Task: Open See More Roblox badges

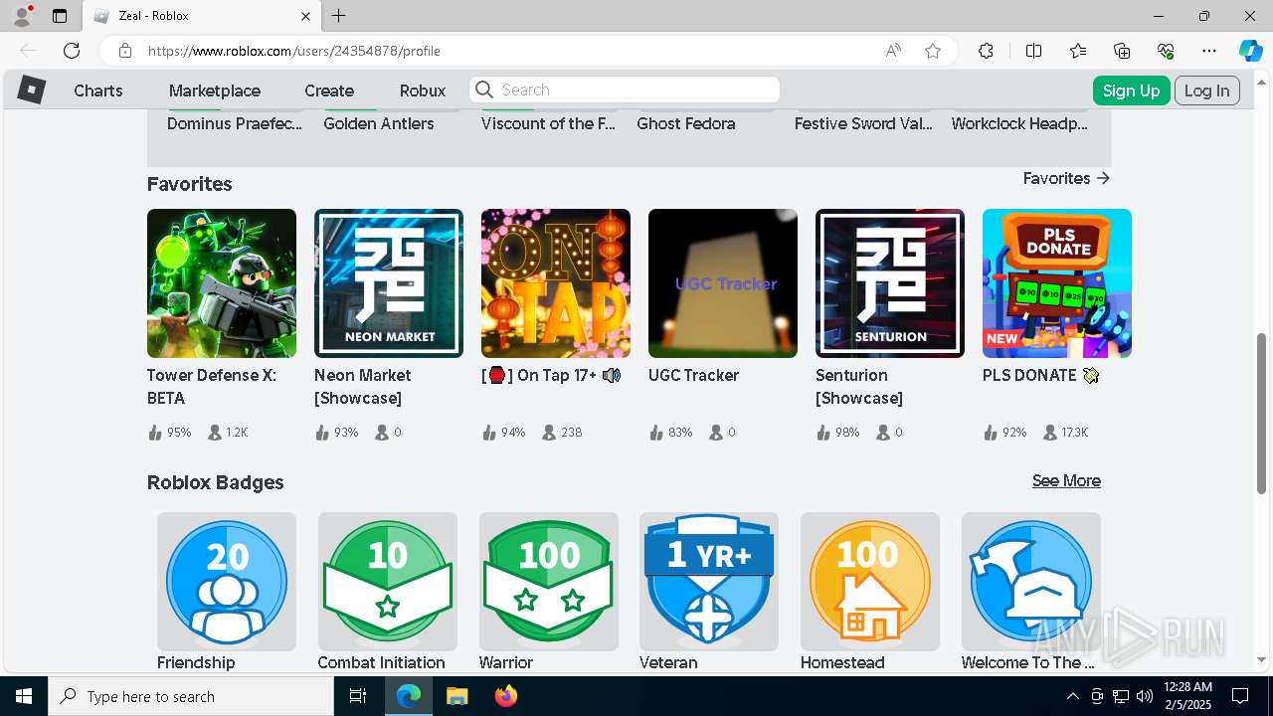Action: point(1066,480)
